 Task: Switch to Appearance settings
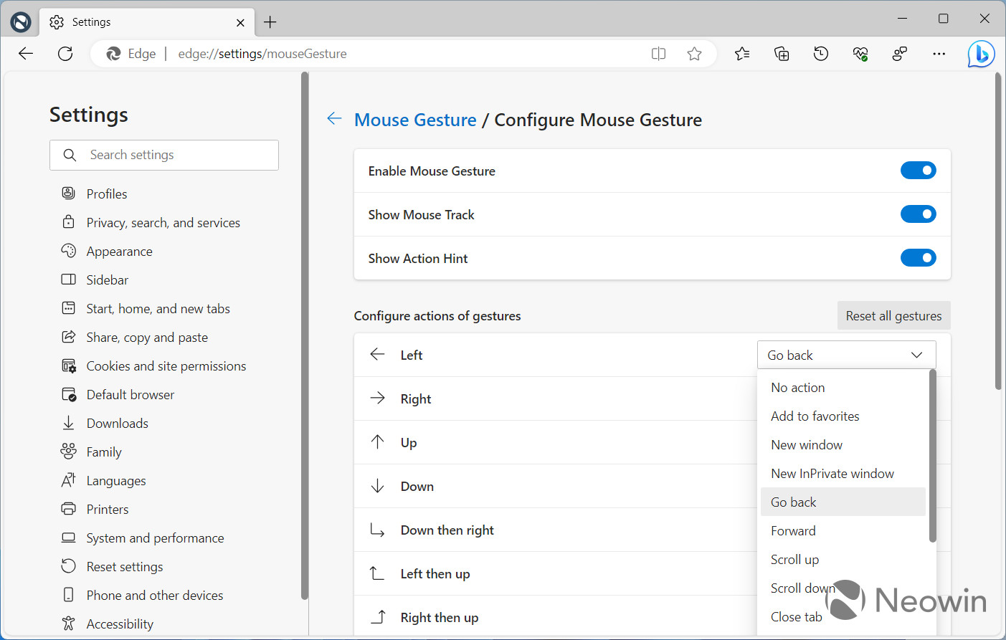coord(119,251)
